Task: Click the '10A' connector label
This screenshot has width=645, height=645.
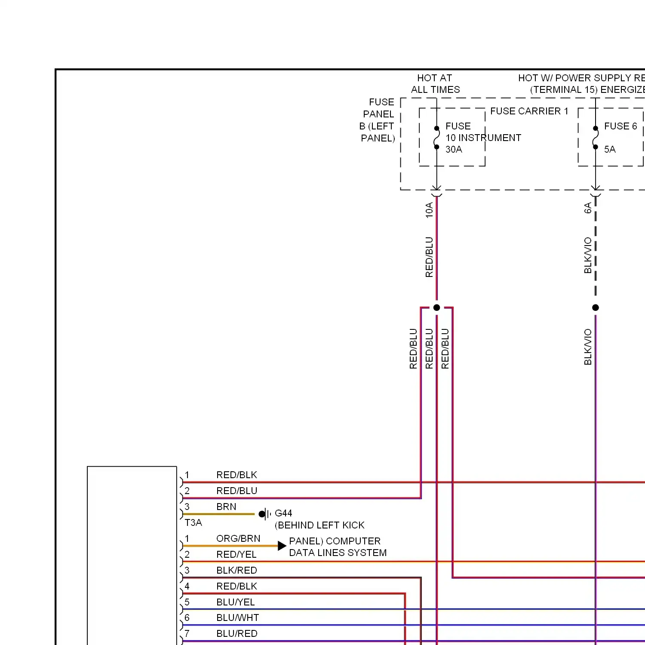Action: 429,210
